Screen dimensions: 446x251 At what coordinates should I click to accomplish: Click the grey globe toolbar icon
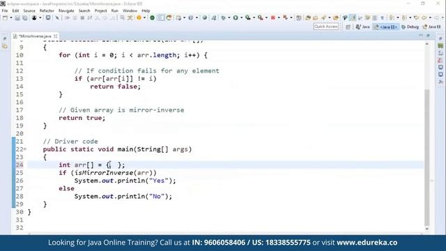[x=204, y=18]
